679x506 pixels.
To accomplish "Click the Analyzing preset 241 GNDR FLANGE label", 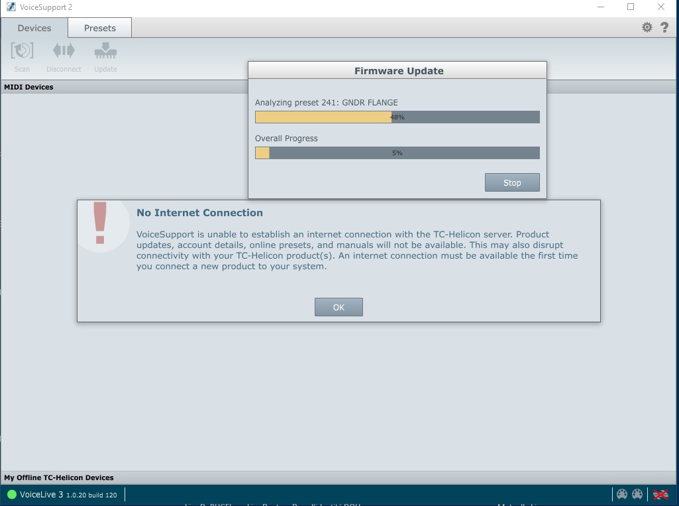I will (326, 103).
